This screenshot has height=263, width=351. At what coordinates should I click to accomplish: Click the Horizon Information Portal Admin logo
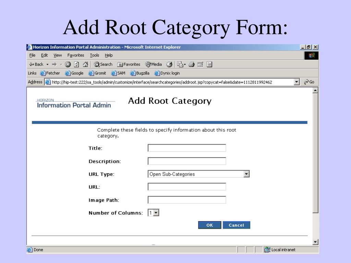[75, 103]
